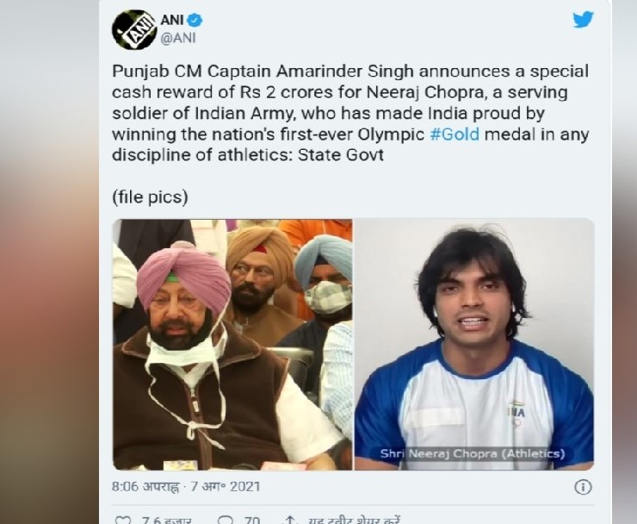Click the Twitter bird logo
Viewport: 637px width, 524px height.
tap(583, 20)
